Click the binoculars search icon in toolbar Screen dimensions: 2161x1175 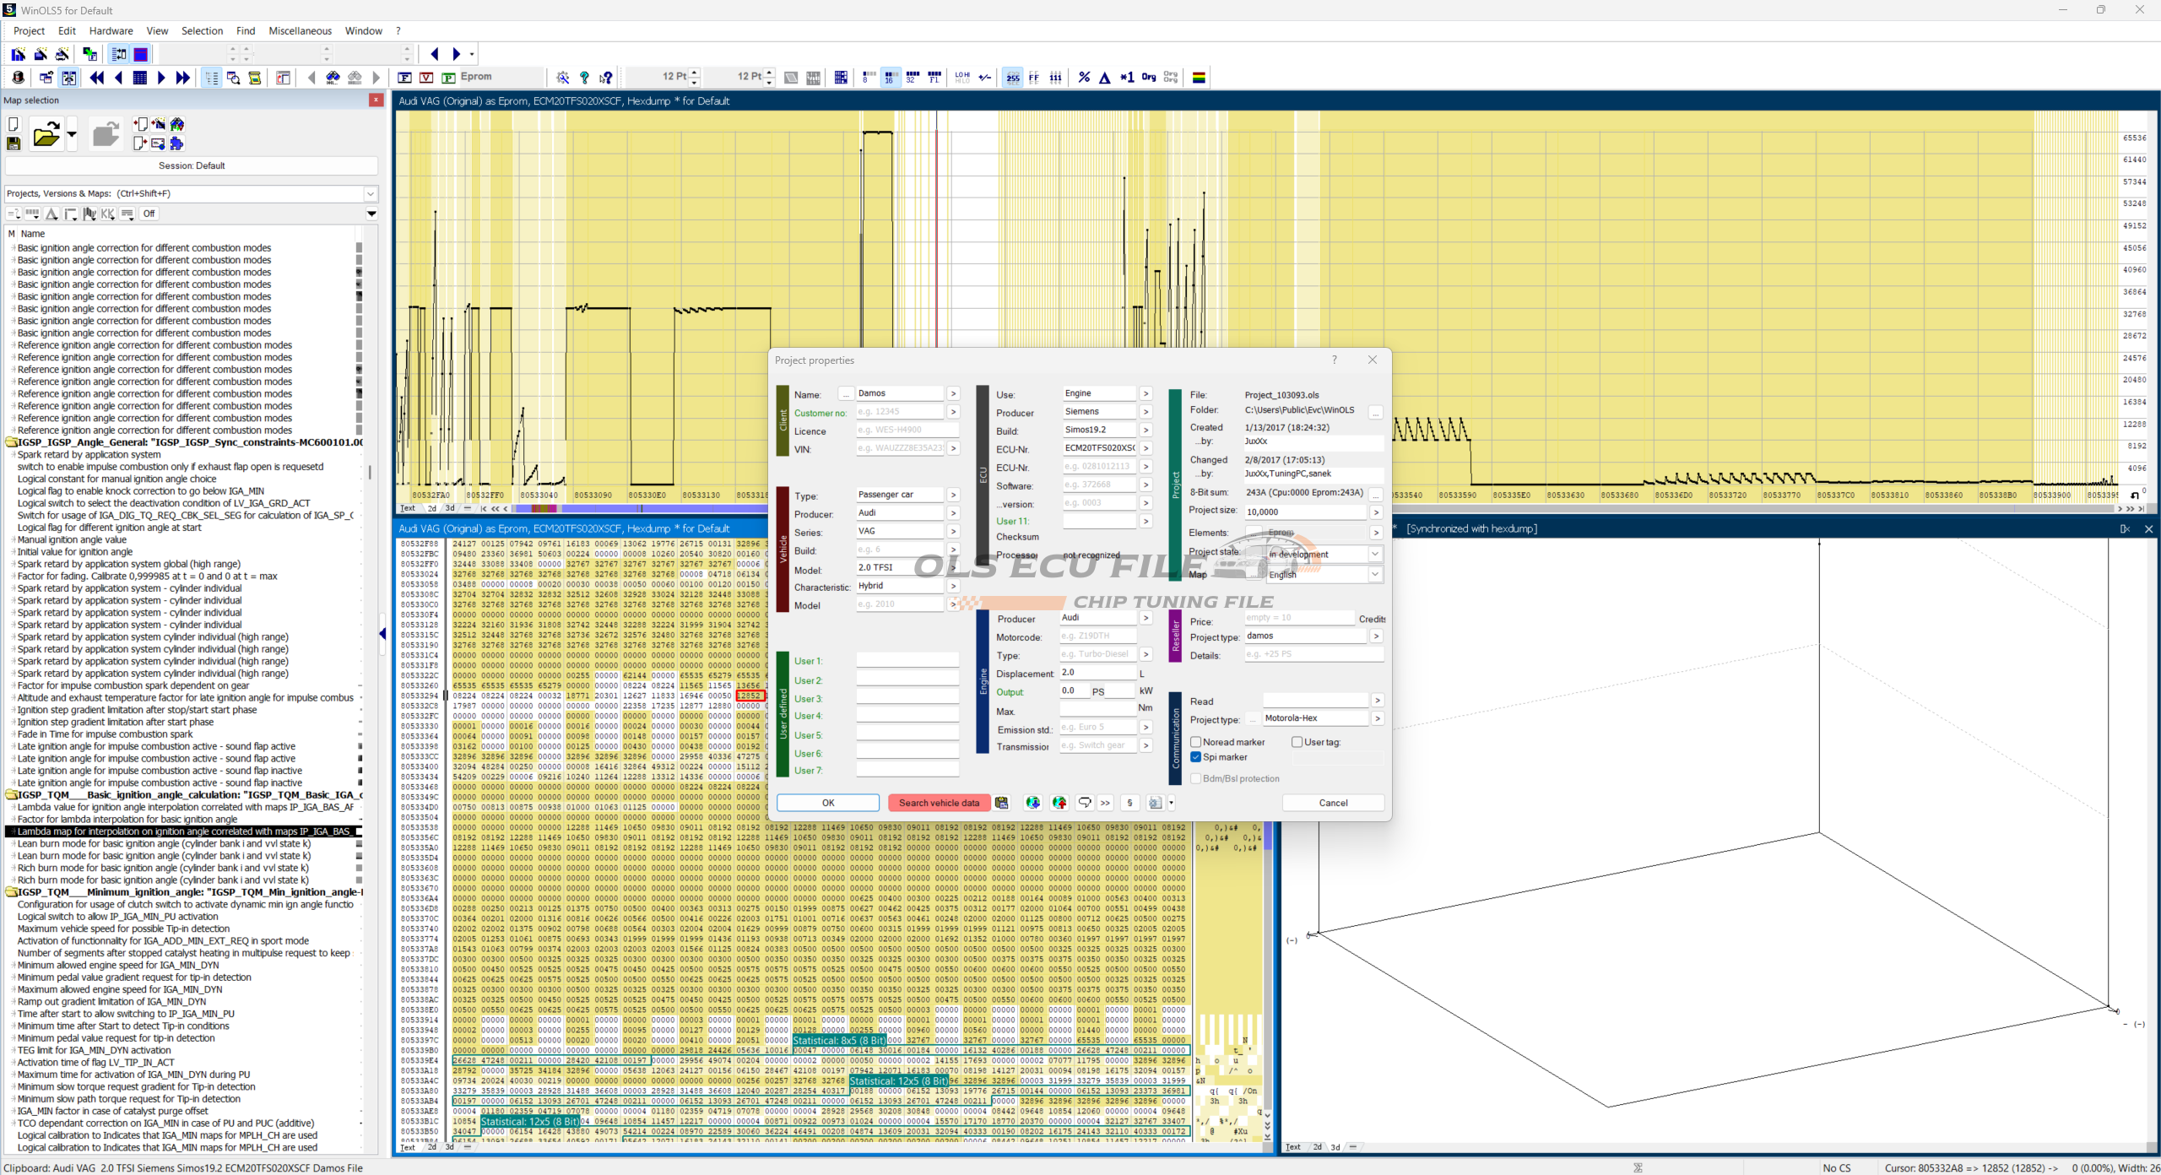333,78
